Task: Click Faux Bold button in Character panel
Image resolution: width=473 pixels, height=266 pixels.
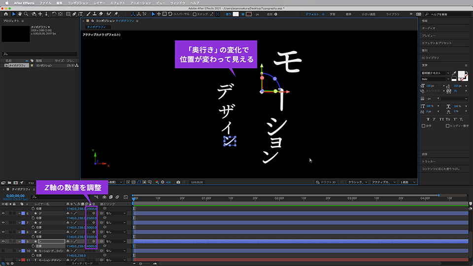Action: click(x=428, y=119)
